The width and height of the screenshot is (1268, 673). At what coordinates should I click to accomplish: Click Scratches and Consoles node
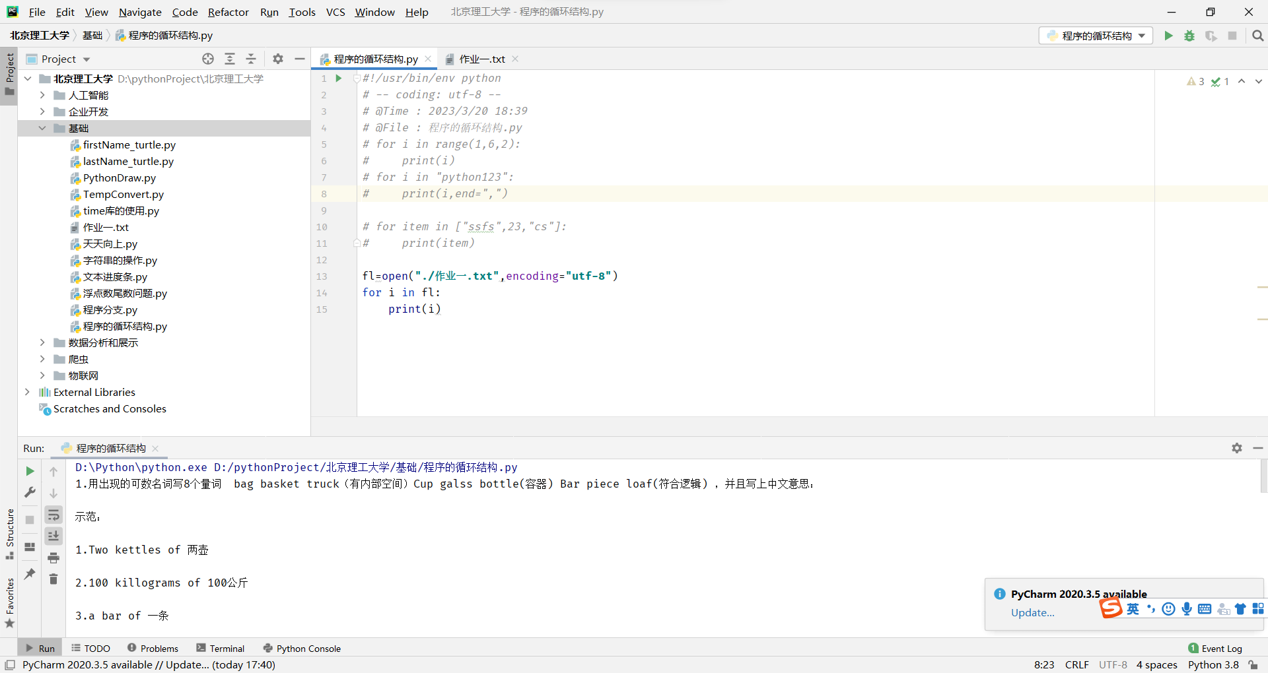(x=110, y=409)
